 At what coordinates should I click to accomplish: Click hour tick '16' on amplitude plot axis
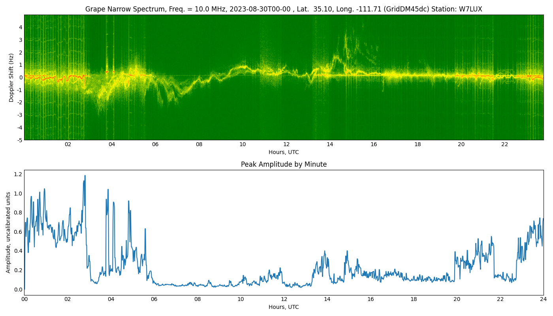tap(371, 299)
